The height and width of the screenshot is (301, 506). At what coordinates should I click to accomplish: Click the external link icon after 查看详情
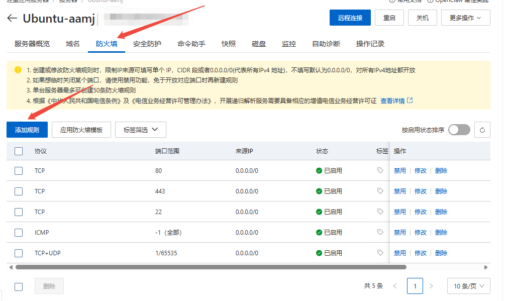pyautogui.click(x=410, y=101)
